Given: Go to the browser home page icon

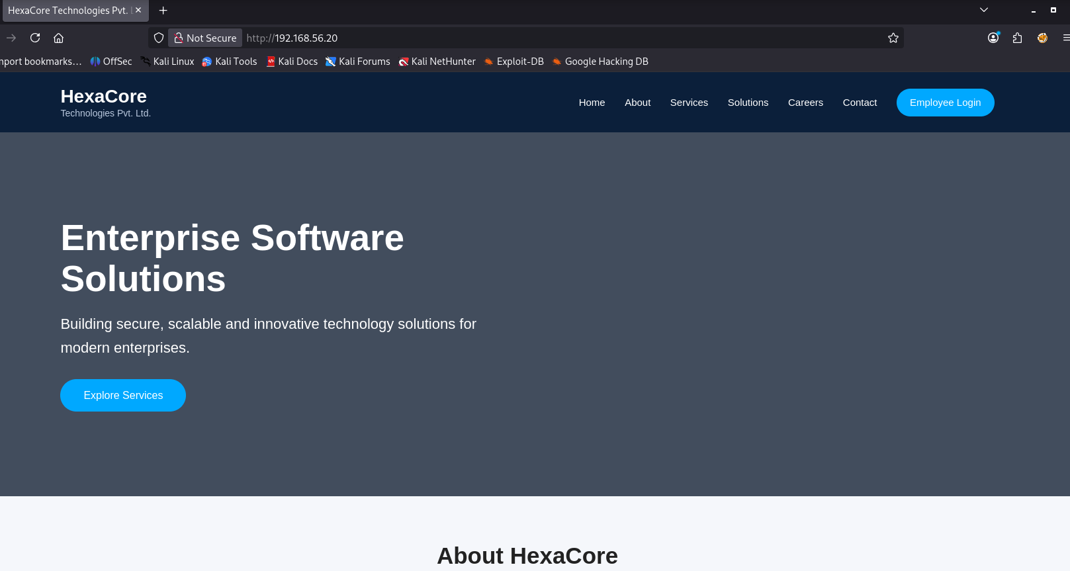Looking at the screenshot, I should (58, 38).
